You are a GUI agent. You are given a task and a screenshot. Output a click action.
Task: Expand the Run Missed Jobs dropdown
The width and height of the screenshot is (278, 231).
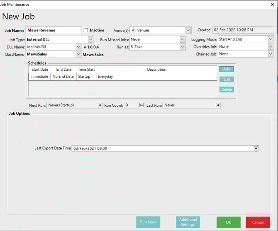(x=182, y=39)
